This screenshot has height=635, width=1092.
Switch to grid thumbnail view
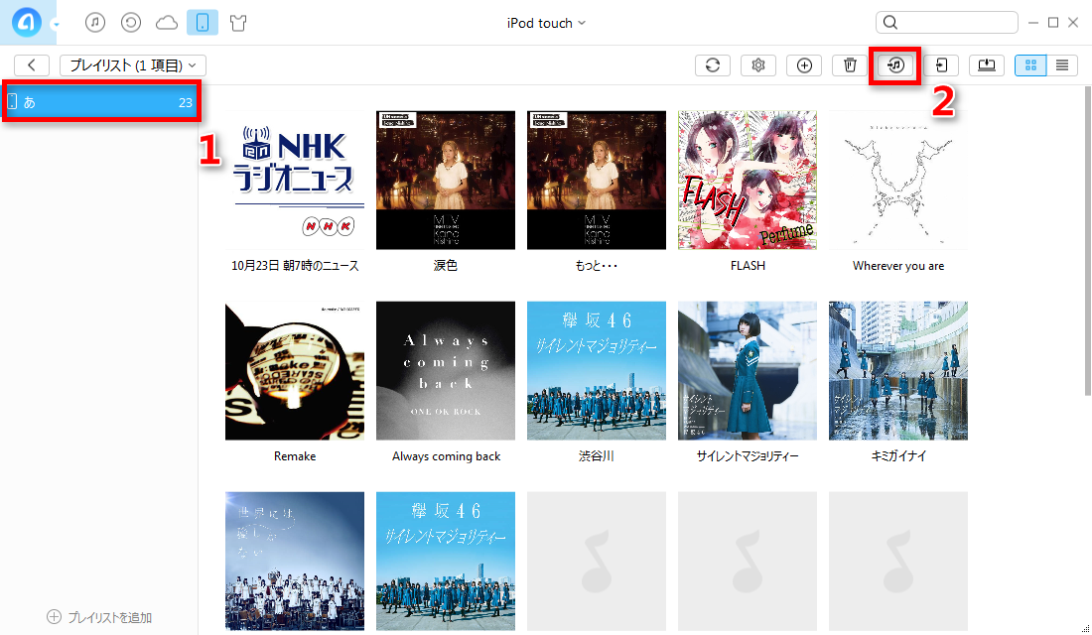pyautogui.click(x=1030, y=64)
